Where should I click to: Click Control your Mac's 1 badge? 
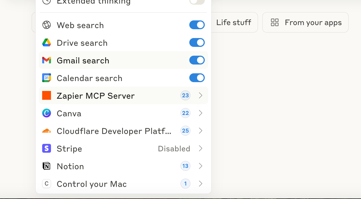(185, 184)
